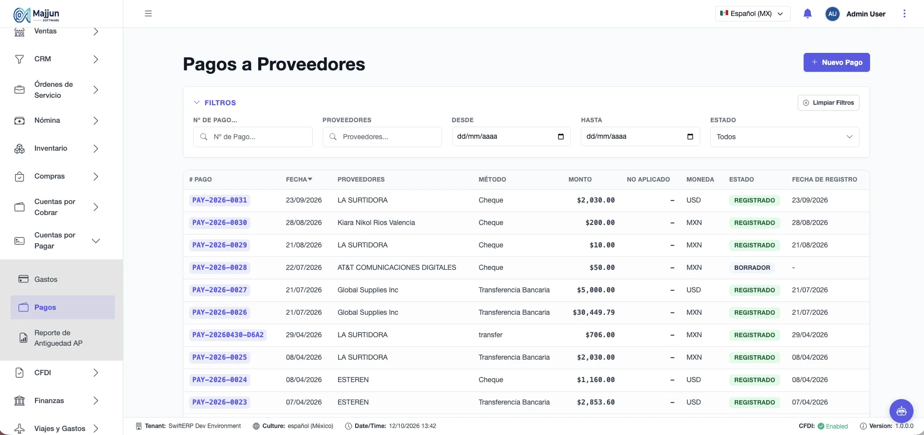Viewport: 924px width, 435px height.
Task: Click the AU user avatar
Action: (x=833, y=14)
